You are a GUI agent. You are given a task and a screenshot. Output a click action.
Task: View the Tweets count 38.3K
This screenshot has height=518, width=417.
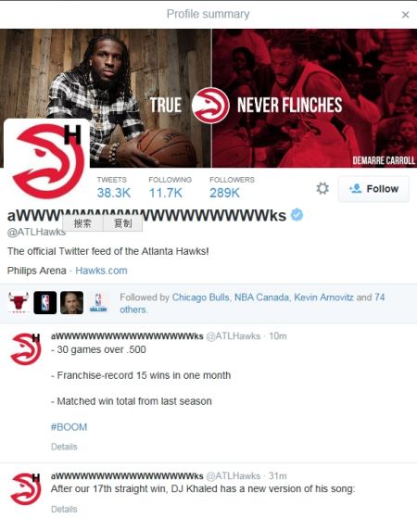tap(114, 187)
